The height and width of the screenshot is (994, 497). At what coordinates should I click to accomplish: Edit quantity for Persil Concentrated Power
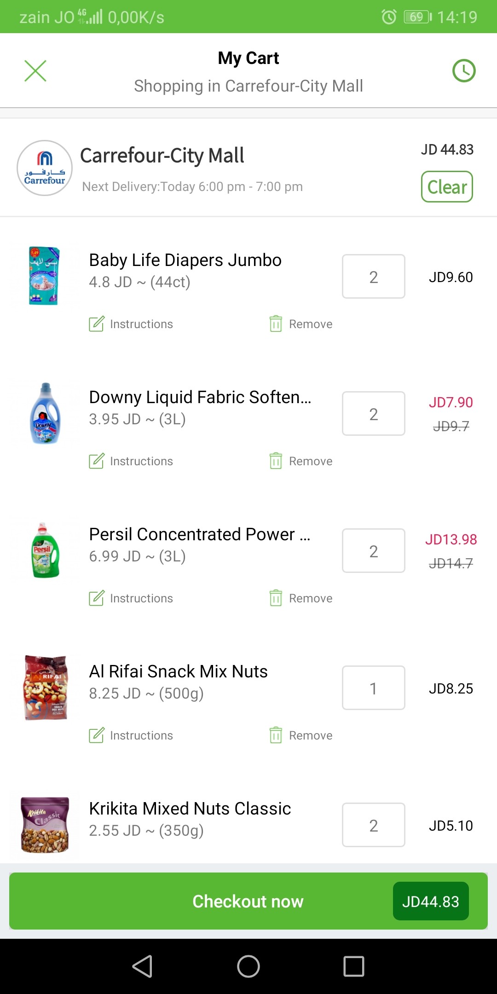pyautogui.click(x=374, y=551)
